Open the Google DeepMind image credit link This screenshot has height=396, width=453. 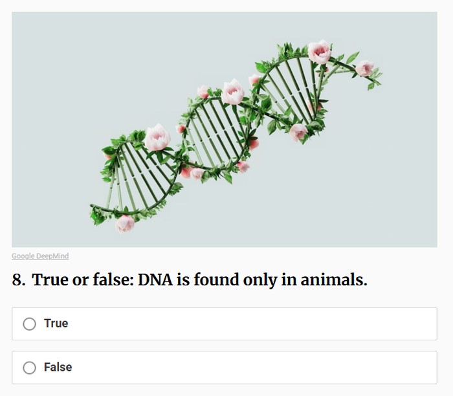click(40, 256)
